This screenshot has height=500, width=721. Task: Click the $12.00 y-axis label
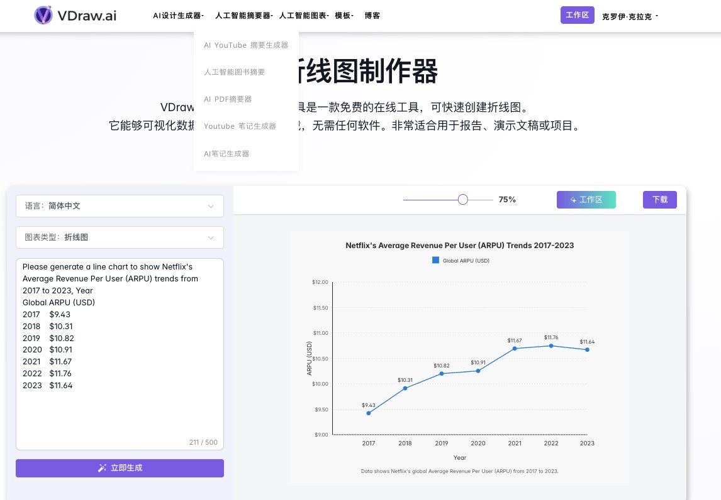point(320,282)
